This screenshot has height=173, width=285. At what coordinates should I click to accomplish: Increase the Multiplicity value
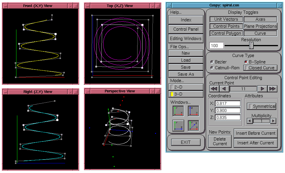(x=273, y=121)
